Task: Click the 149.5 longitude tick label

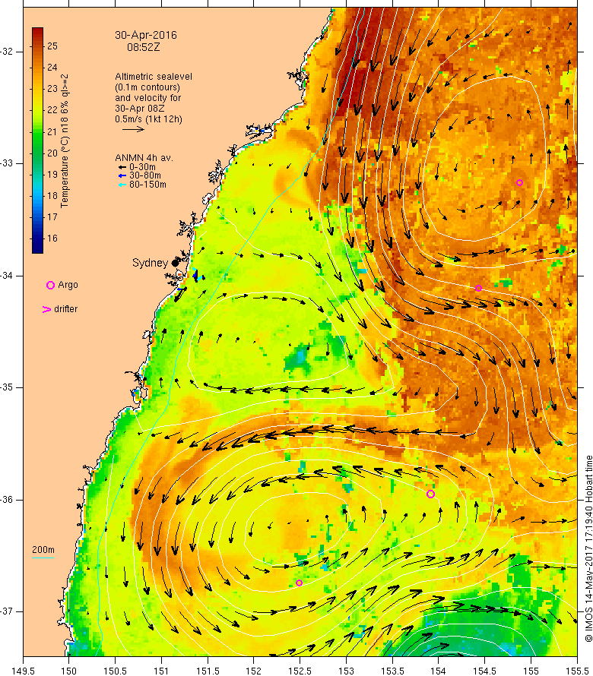Action: [x=23, y=671]
